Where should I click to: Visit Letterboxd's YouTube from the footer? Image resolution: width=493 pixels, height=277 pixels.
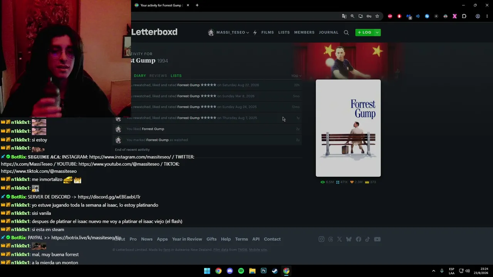click(377, 239)
